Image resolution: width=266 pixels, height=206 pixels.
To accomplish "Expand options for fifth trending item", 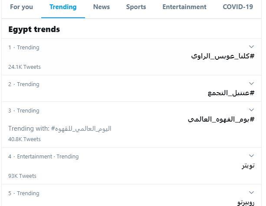I will [251, 192].
